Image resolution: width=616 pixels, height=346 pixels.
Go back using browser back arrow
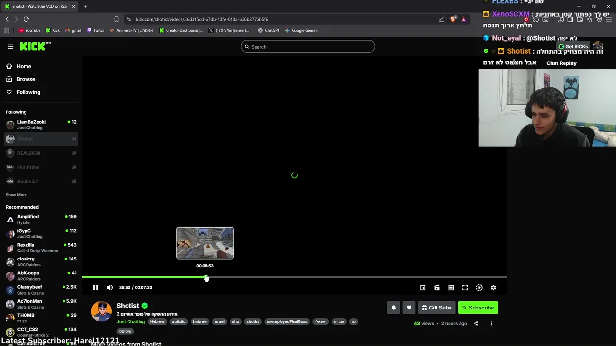pos(7,19)
